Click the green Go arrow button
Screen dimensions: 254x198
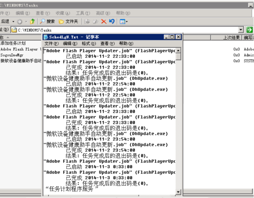coord(250,30)
